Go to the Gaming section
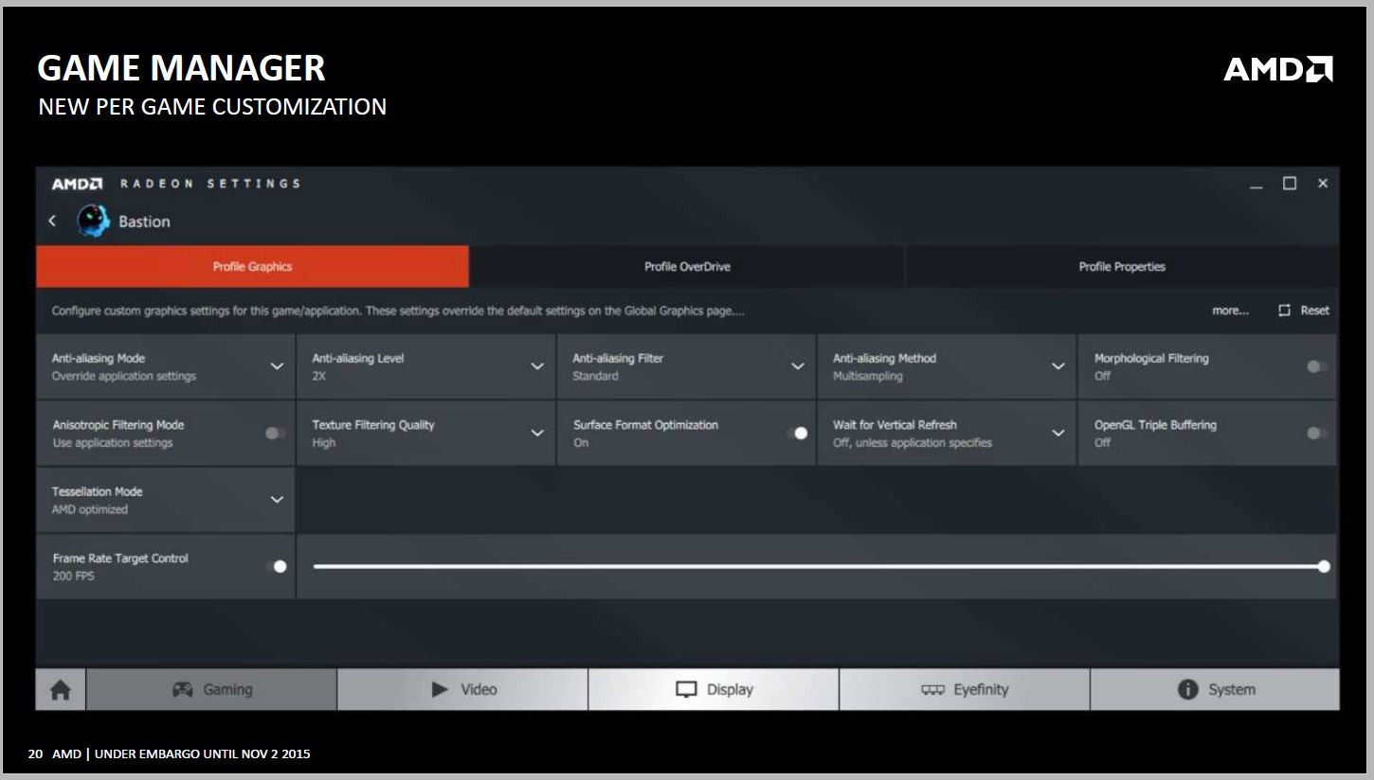 coord(211,689)
